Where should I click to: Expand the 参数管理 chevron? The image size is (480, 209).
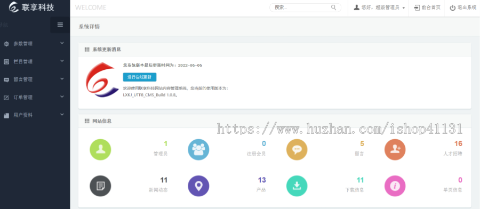pos(62,43)
